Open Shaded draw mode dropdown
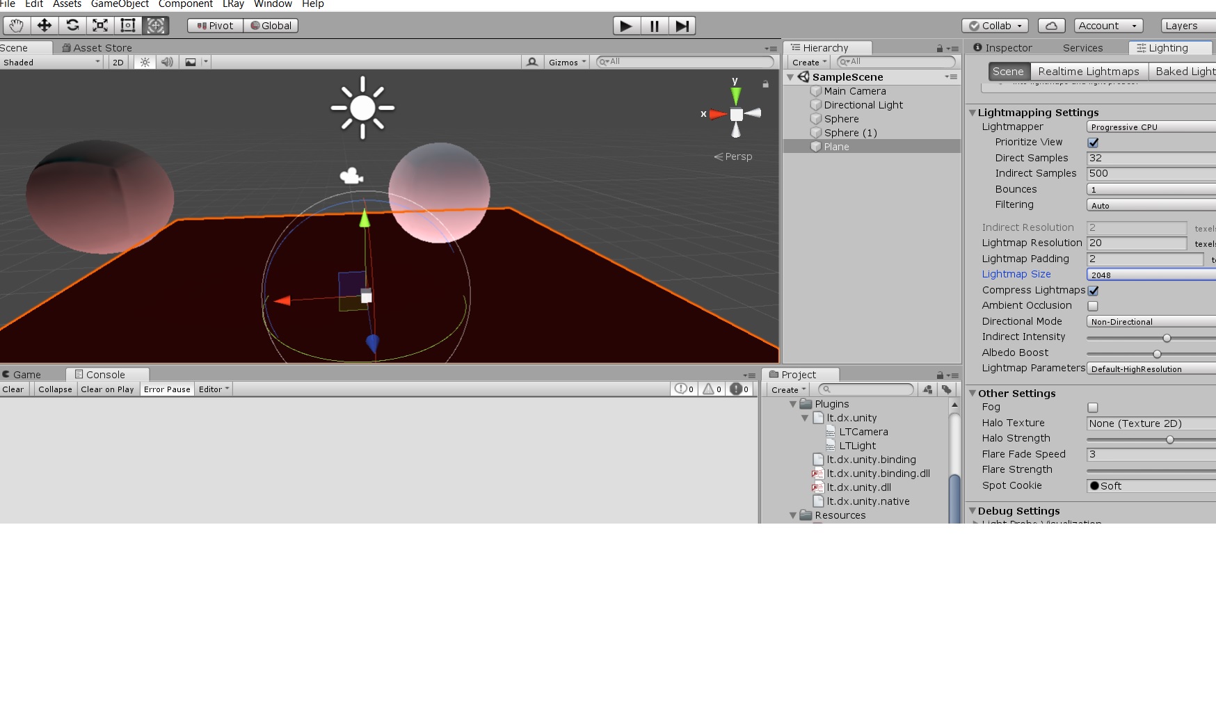This screenshot has height=712, width=1216. (x=51, y=62)
